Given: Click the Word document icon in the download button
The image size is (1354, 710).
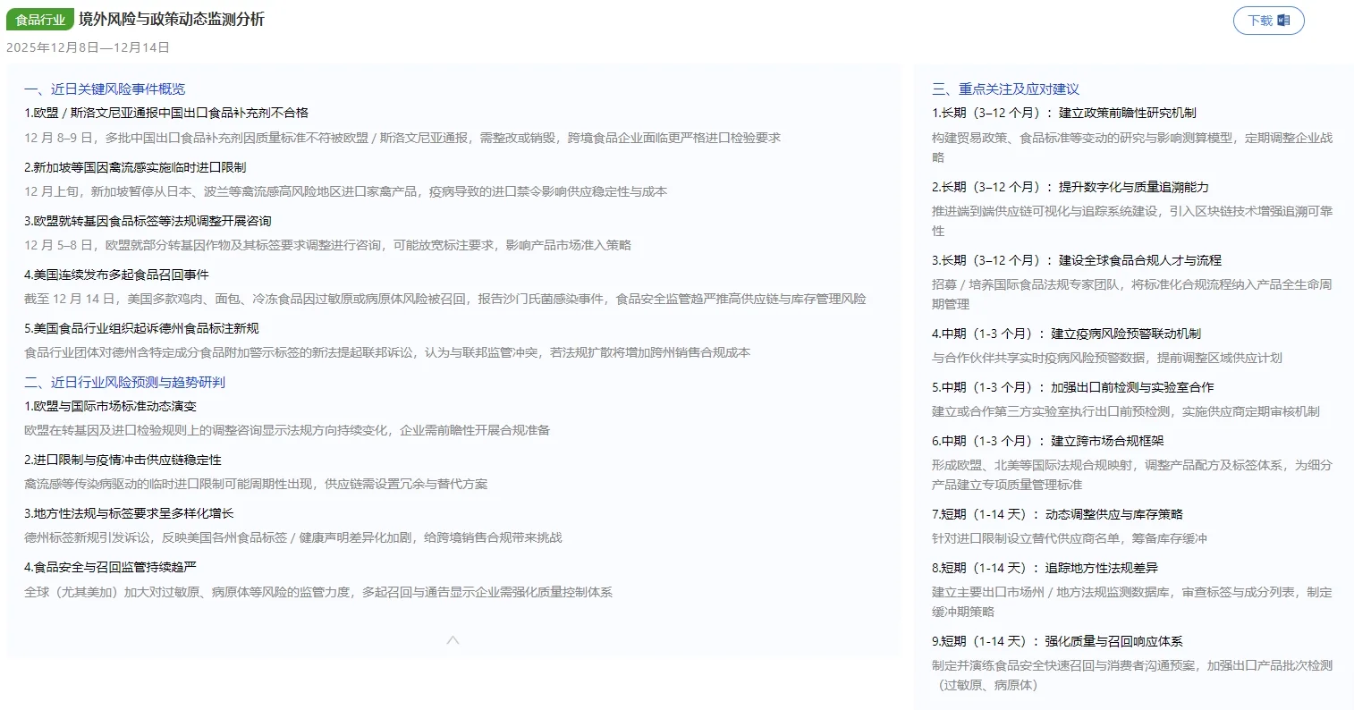Looking at the screenshot, I should pos(1285,20).
